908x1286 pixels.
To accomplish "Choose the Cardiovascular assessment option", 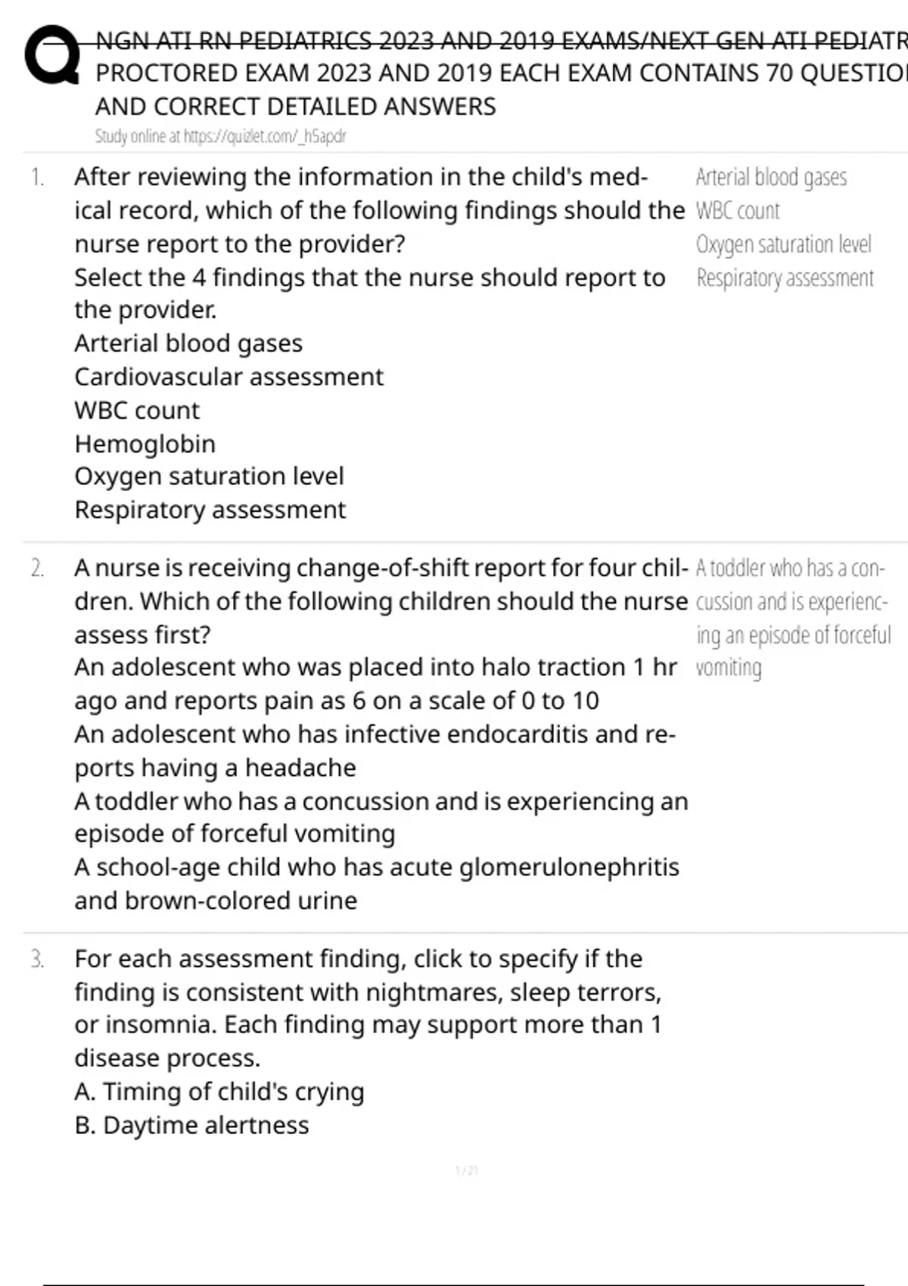I will point(229,377).
